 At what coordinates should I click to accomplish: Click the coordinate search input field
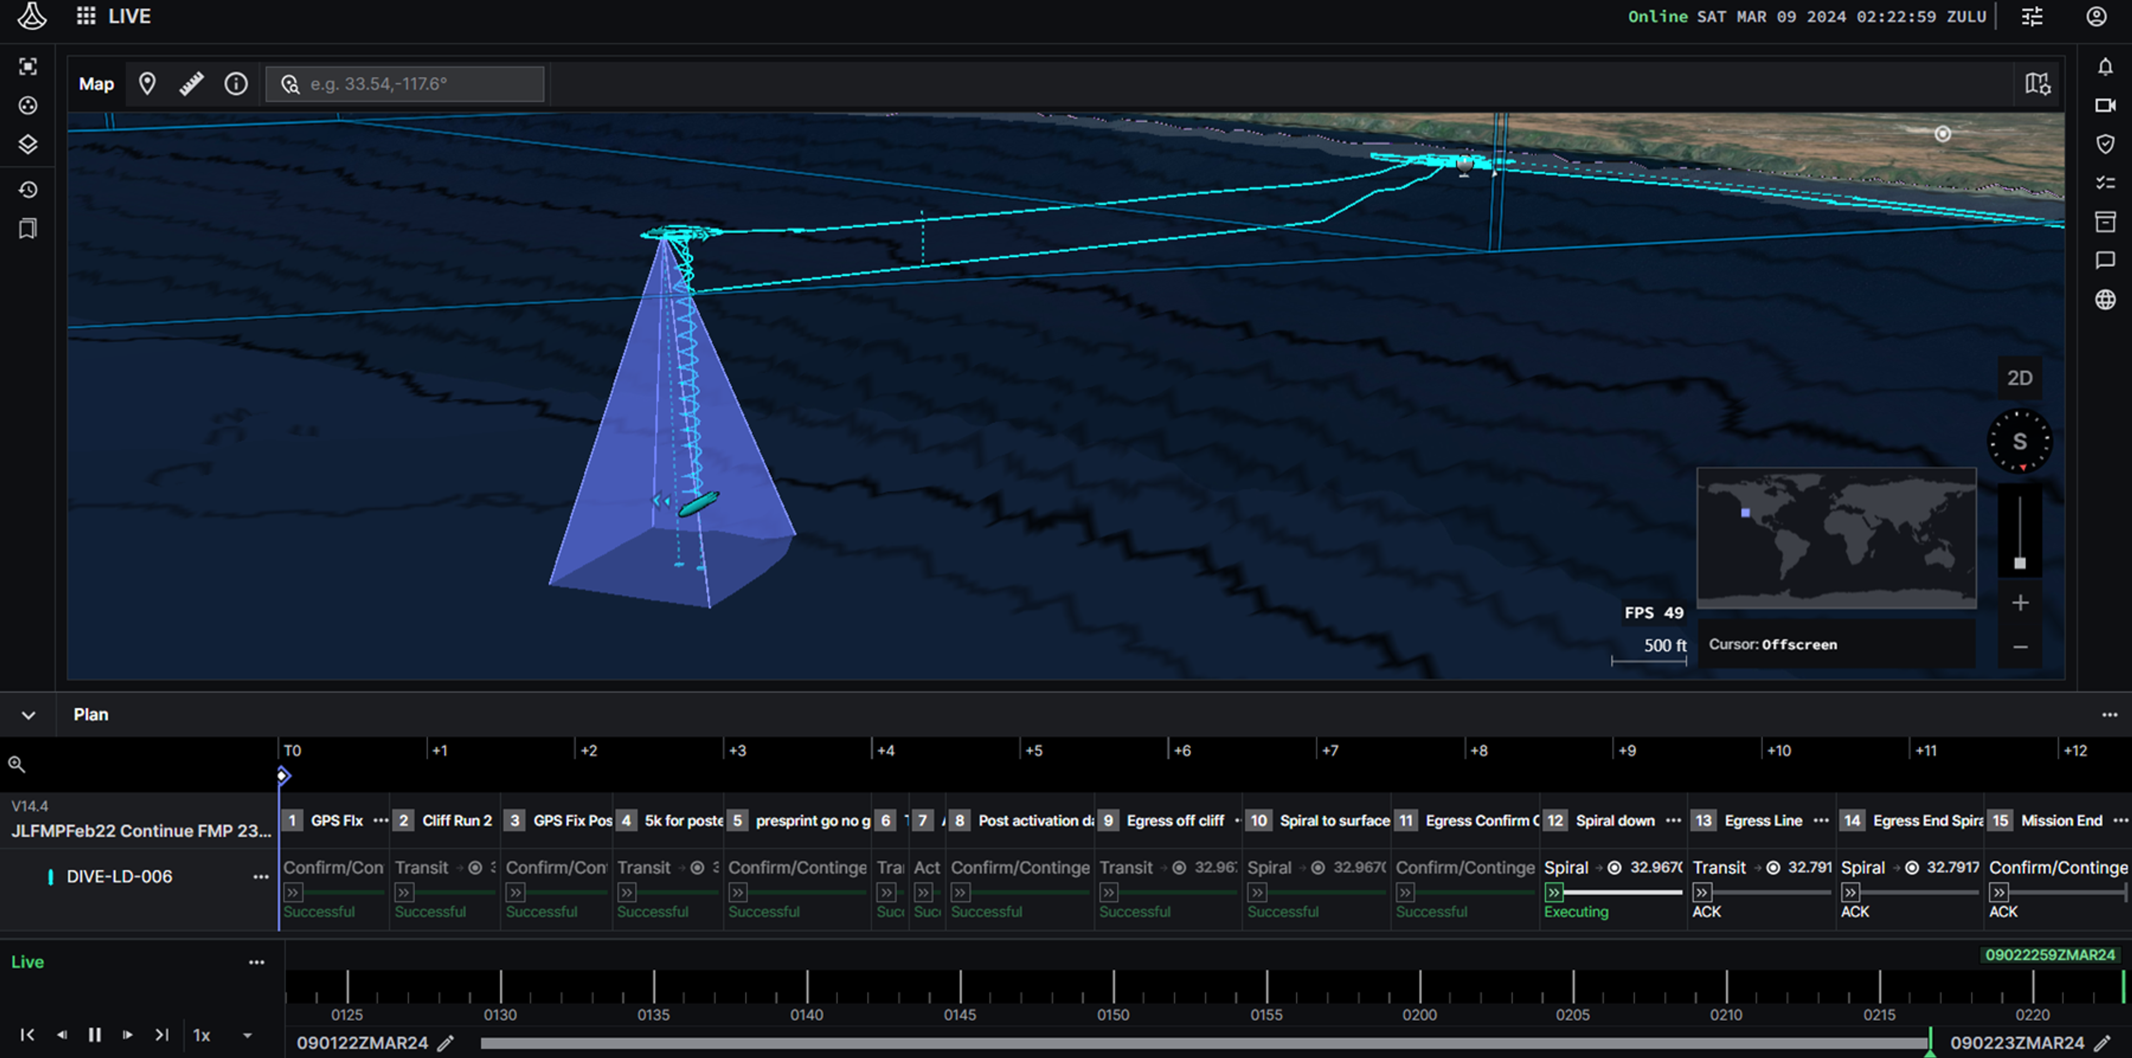(418, 84)
